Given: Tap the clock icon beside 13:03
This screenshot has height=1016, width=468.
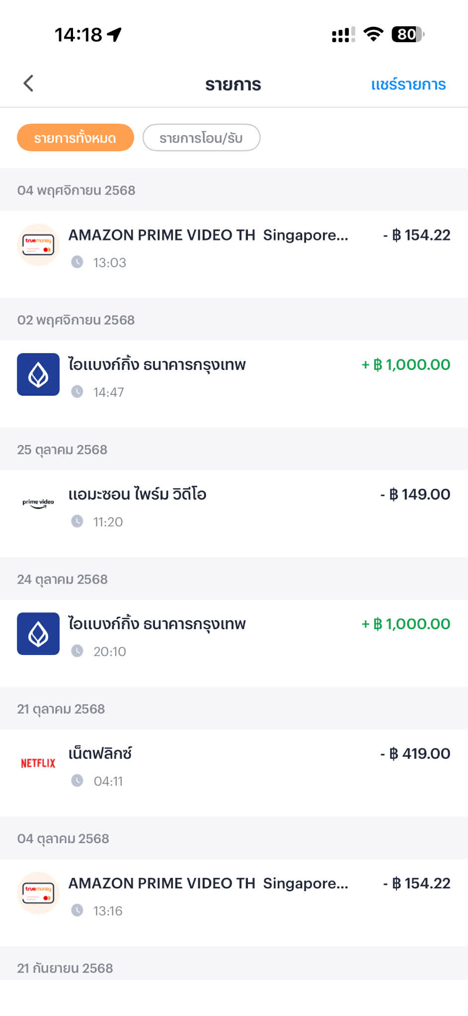Looking at the screenshot, I should (77, 262).
